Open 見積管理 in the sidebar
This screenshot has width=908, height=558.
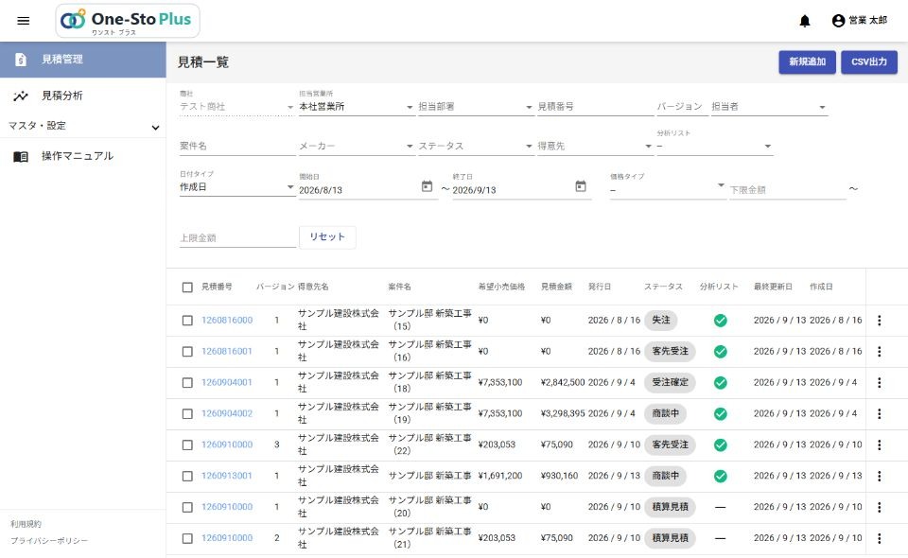[83, 60]
